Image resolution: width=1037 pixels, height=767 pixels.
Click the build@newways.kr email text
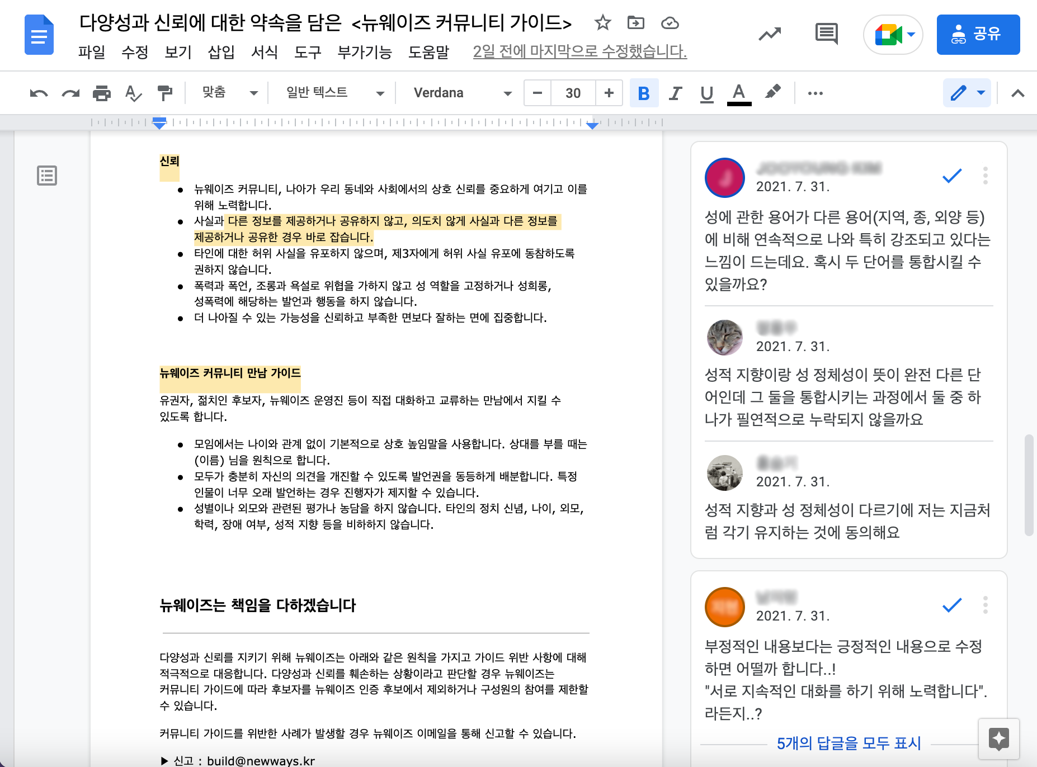coord(261,761)
